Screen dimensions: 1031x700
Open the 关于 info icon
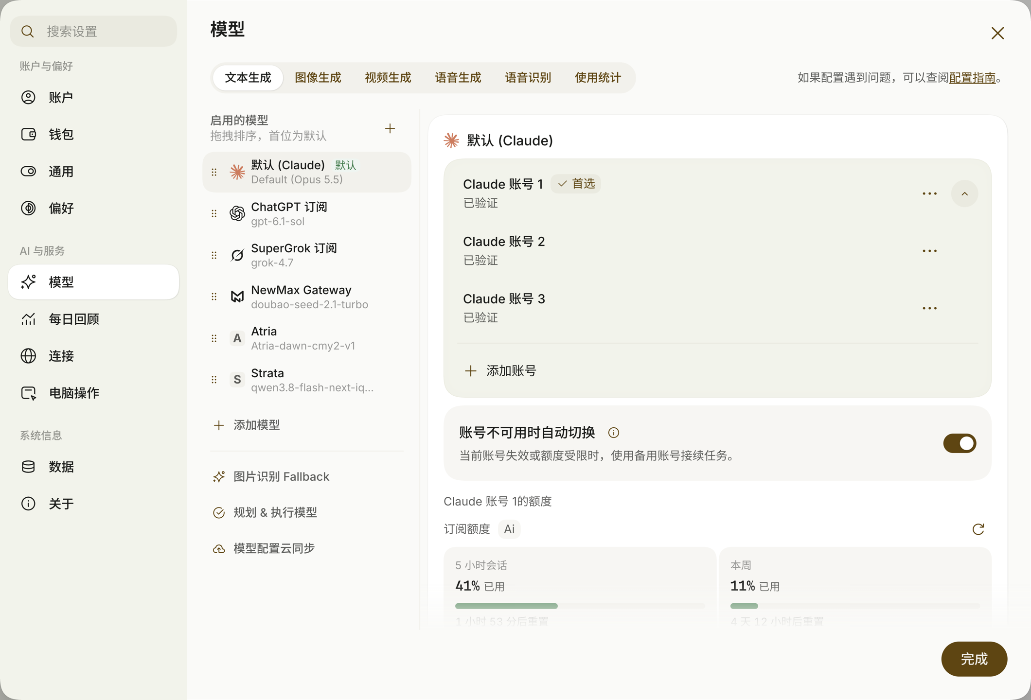coord(28,504)
